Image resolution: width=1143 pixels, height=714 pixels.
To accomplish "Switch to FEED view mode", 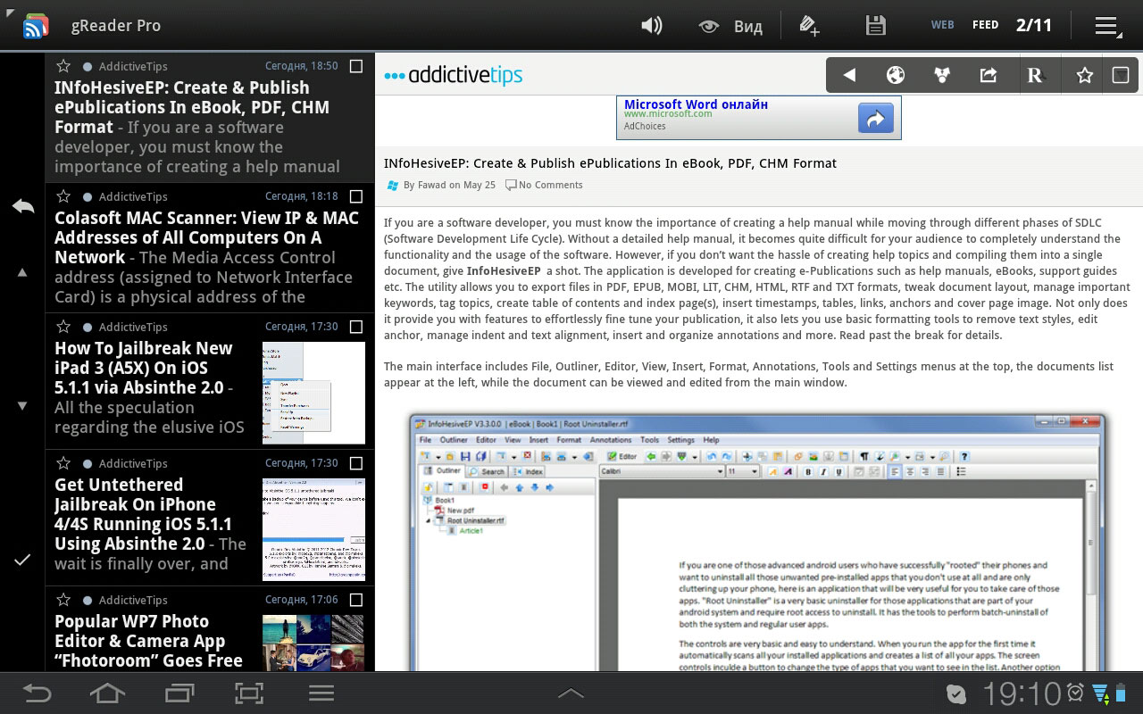I will (x=985, y=25).
